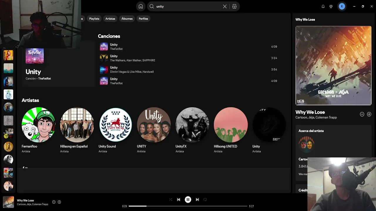Viewport: 376px width, 211px height.
Task: Click UnityTX artist name
Action: (181, 146)
